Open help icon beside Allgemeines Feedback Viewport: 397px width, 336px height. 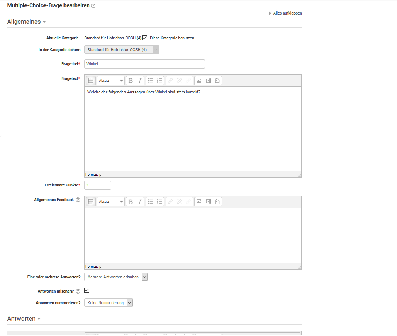[x=78, y=200]
